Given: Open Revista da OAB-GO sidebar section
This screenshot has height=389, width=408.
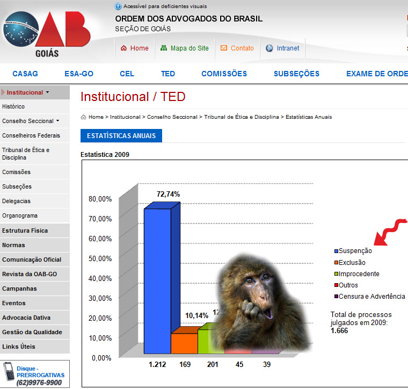Looking at the screenshot, I should [30, 274].
